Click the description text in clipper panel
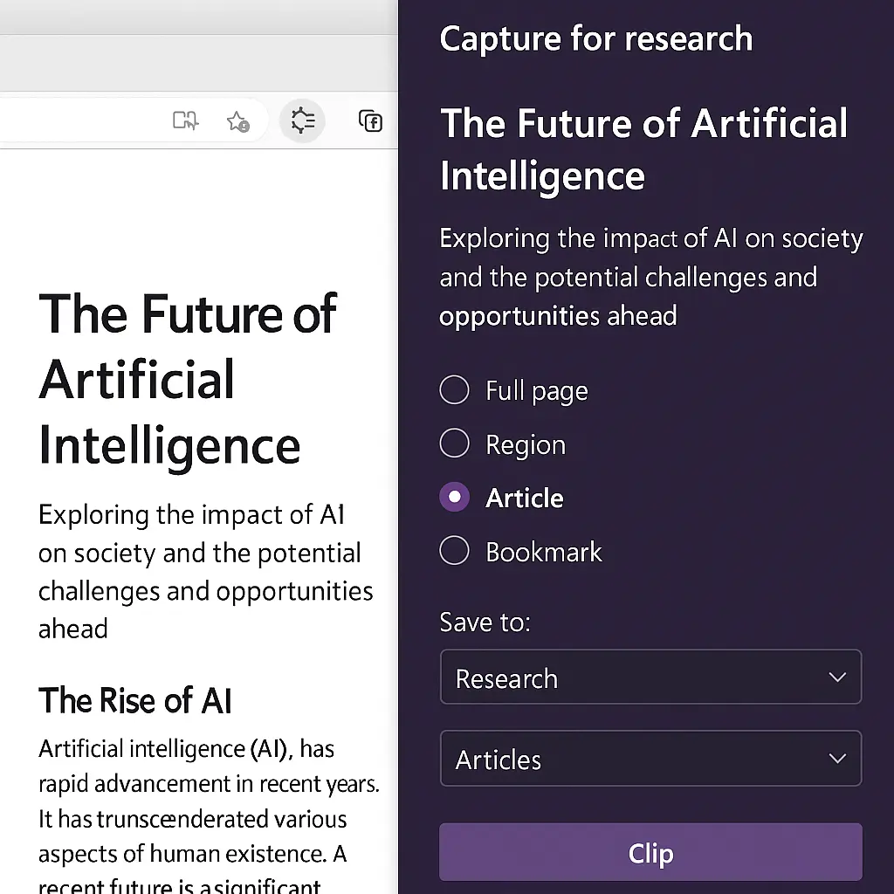The image size is (894, 894). 650,277
